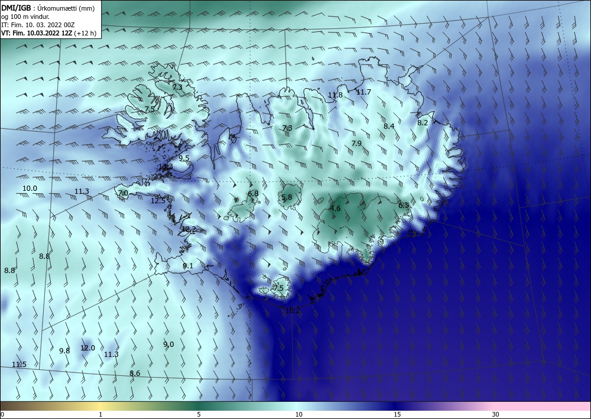Select the 'VT: Fim. 10.03.2022 12Z' valid time
The width and height of the screenshot is (591, 419).
pos(37,33)
